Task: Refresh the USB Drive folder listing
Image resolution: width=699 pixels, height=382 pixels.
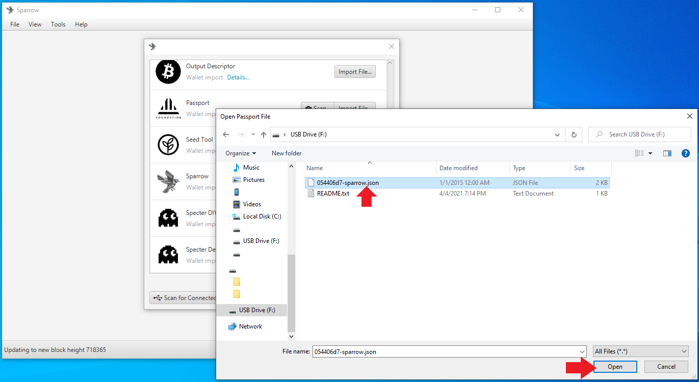Action: 574,134
